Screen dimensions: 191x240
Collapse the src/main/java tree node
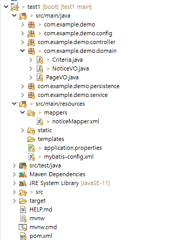pyautogui.click(x=14, y=16)
